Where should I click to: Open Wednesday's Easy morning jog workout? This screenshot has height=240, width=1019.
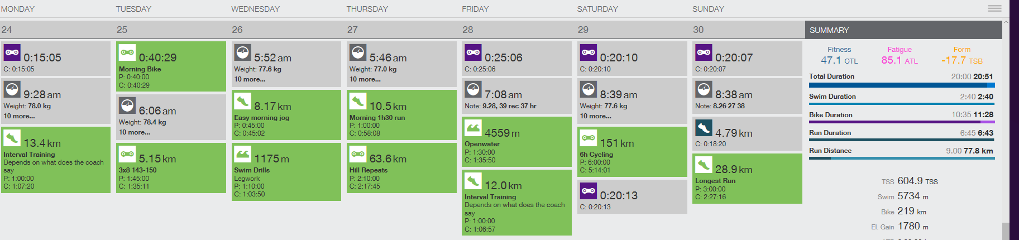pos(286,118)
